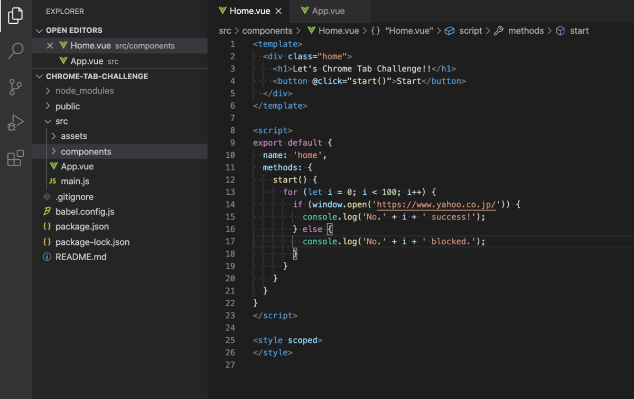The width and height of the screenshot is (634, 399).
Task: Click the components breadcrumb segment
Action: tap(267, 31)
